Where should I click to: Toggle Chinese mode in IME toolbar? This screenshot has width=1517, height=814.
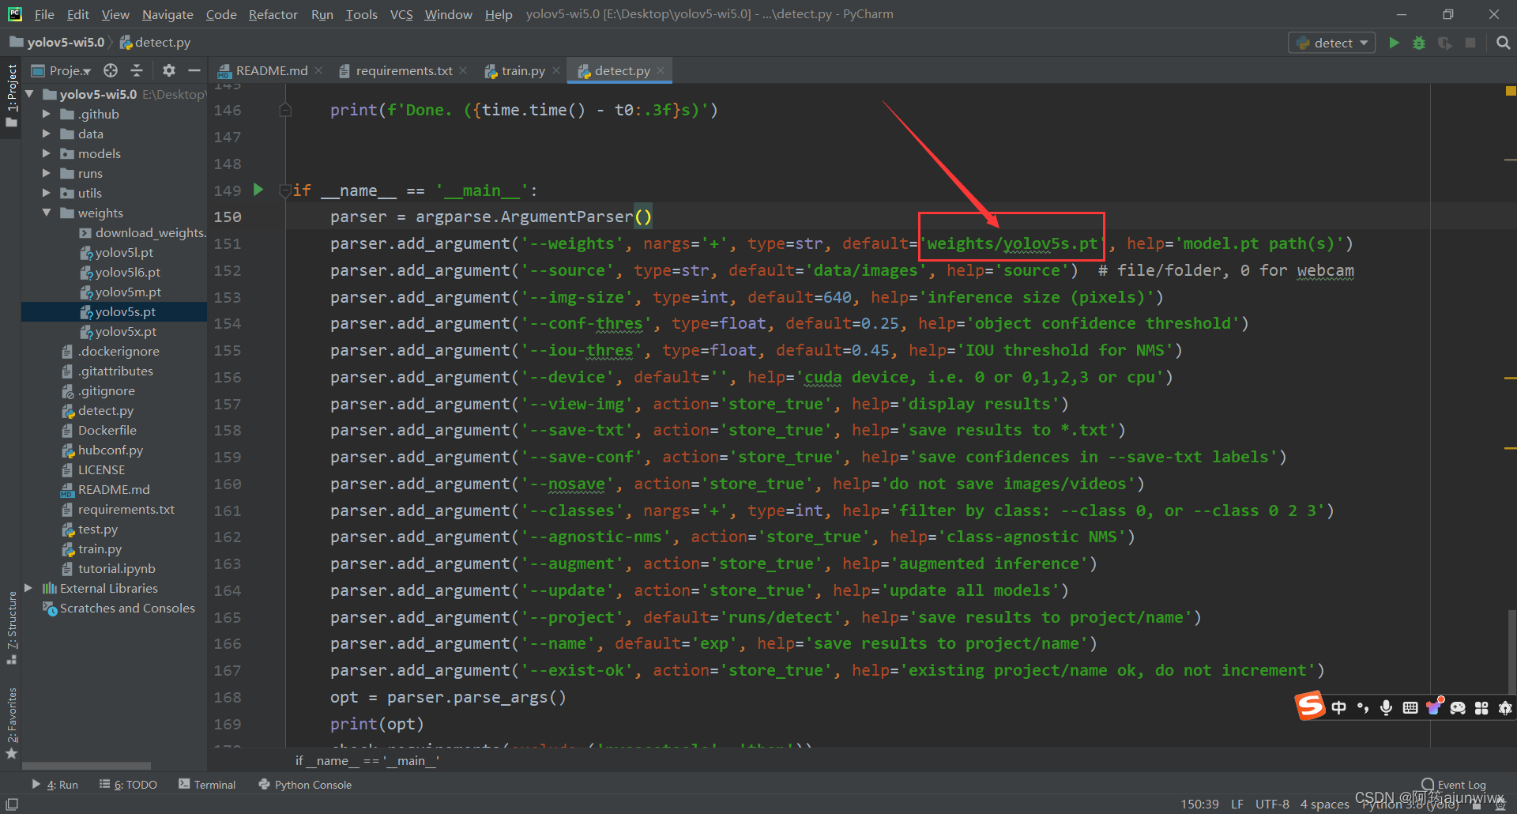(x=1339, y=707)
